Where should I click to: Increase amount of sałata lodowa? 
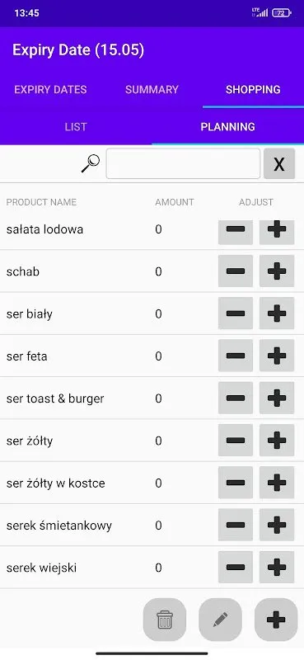coord(277,229)
